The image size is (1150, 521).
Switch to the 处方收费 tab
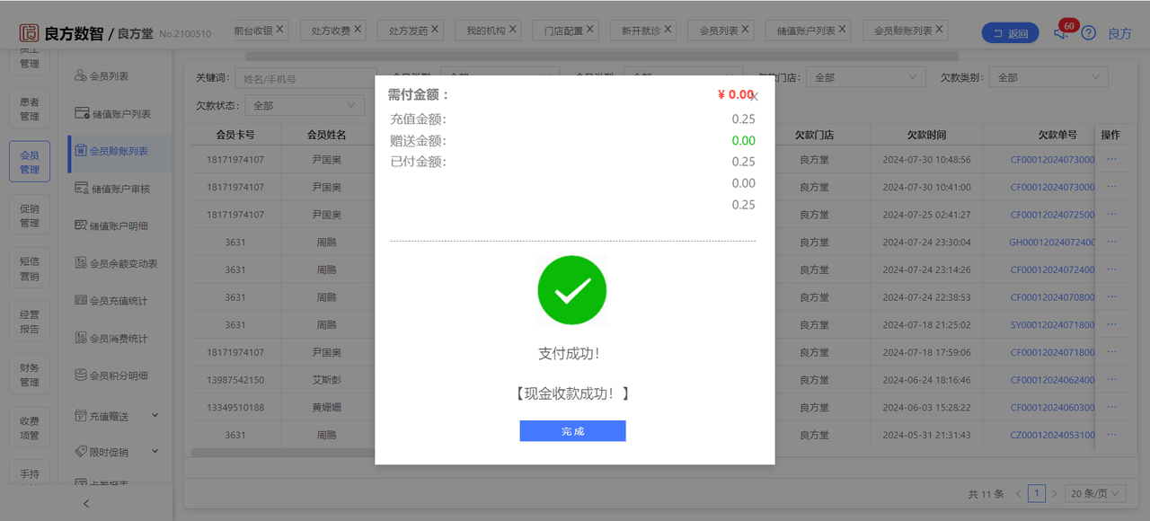coord(331,31)
